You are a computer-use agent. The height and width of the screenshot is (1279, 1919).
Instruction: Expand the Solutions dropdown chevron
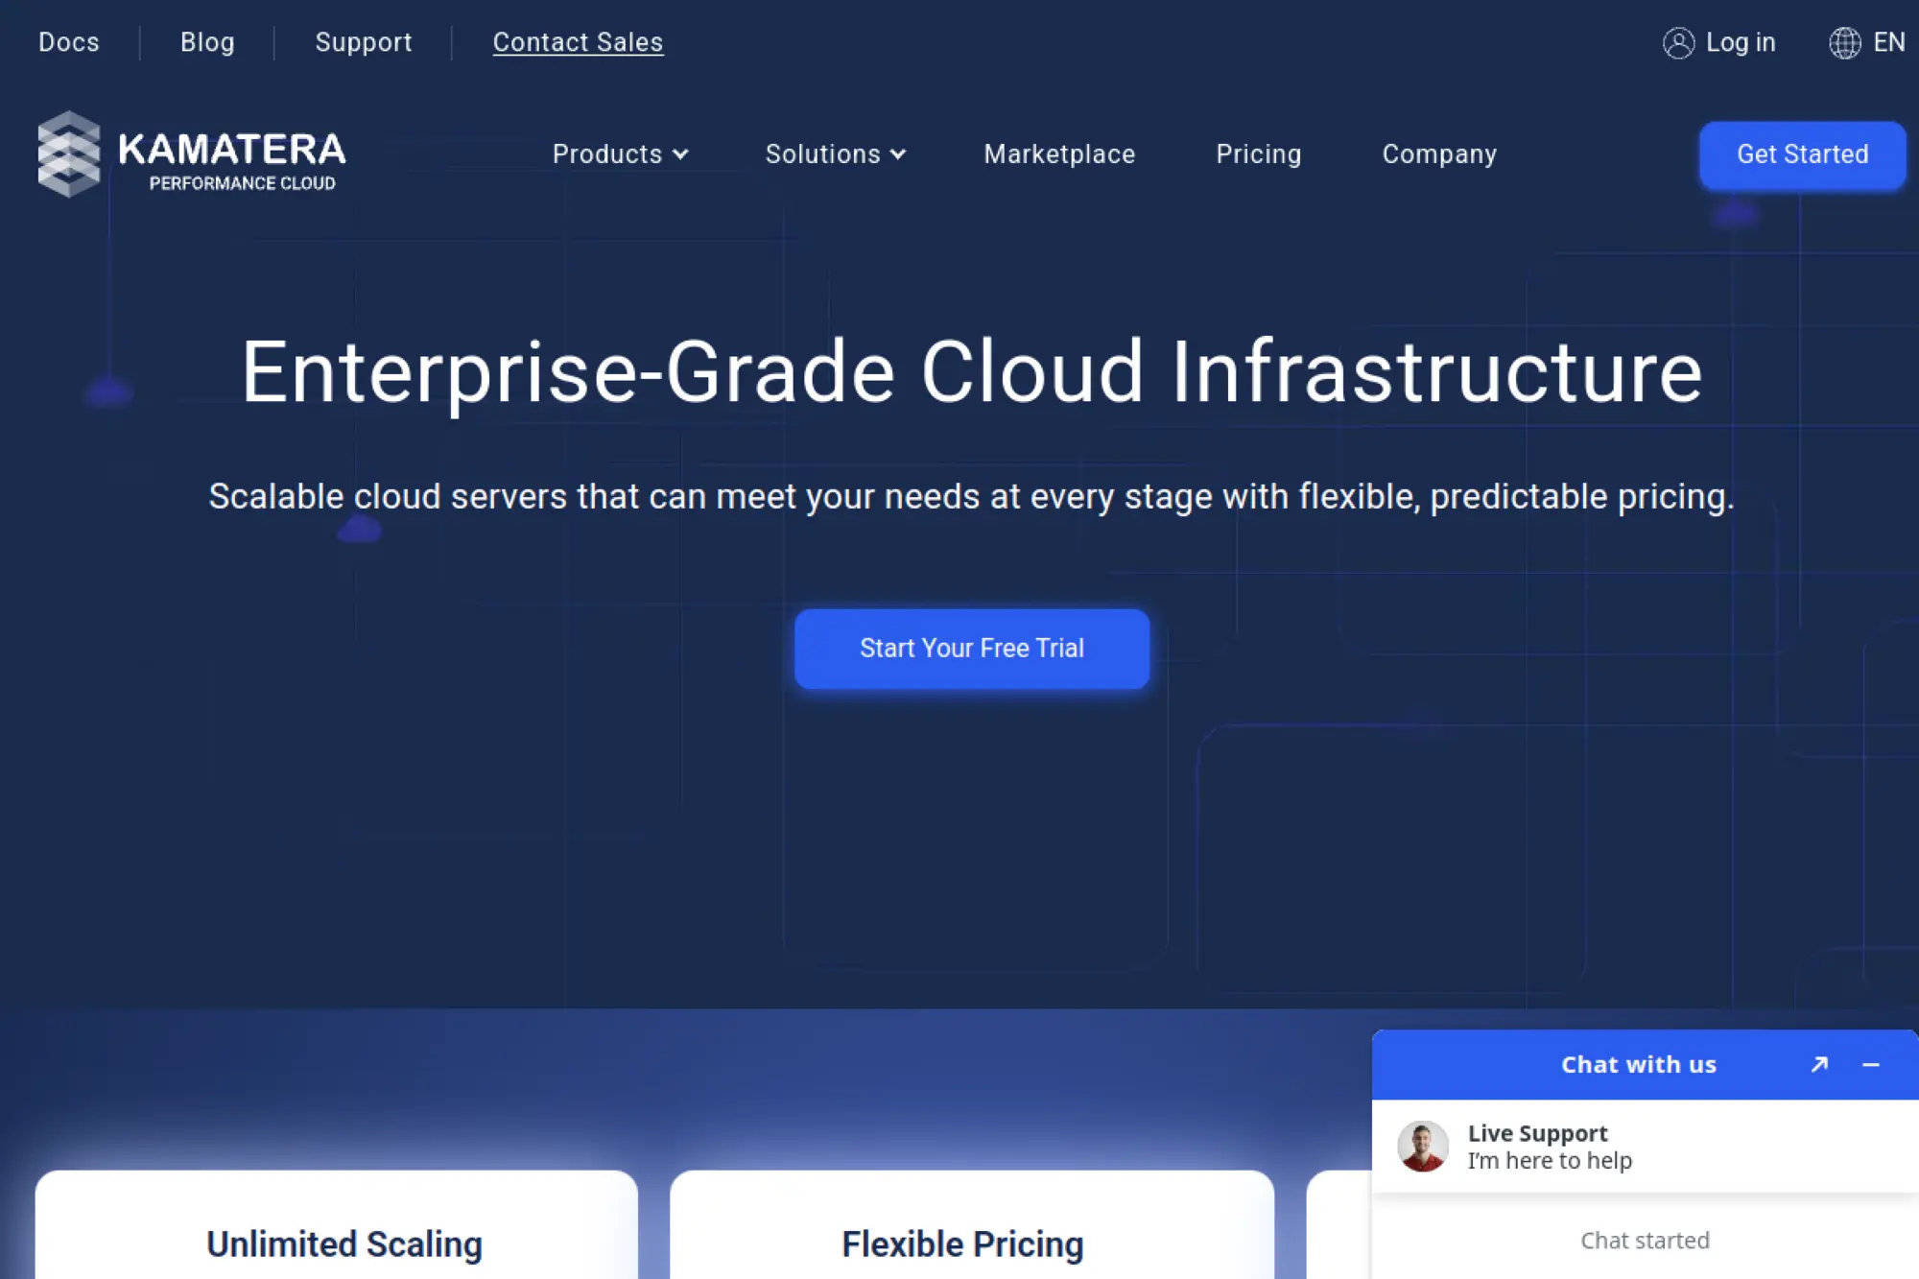[898, 154]
